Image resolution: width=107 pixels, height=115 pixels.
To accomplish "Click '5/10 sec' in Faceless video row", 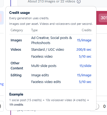I will (x=85, y=57).
